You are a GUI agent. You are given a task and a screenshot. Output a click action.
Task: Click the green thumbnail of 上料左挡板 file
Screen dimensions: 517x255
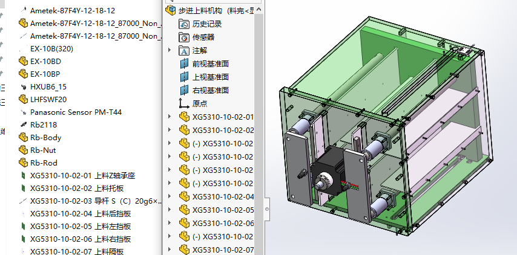[23, 226]
